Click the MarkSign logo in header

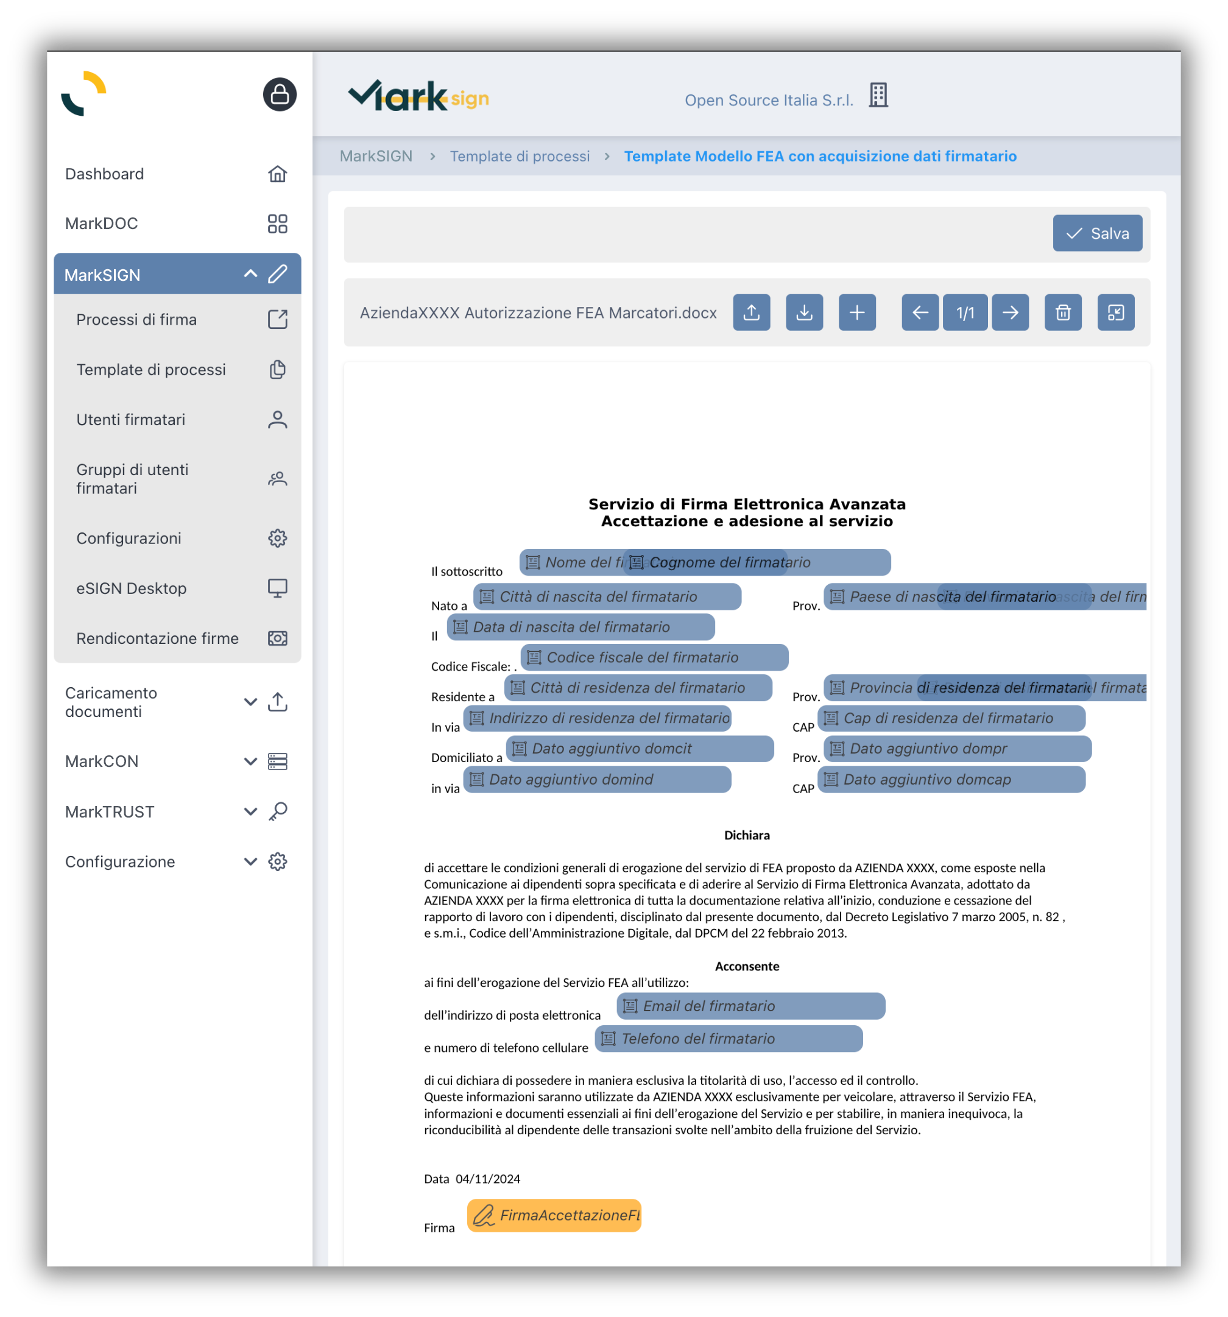click(418, 97)
